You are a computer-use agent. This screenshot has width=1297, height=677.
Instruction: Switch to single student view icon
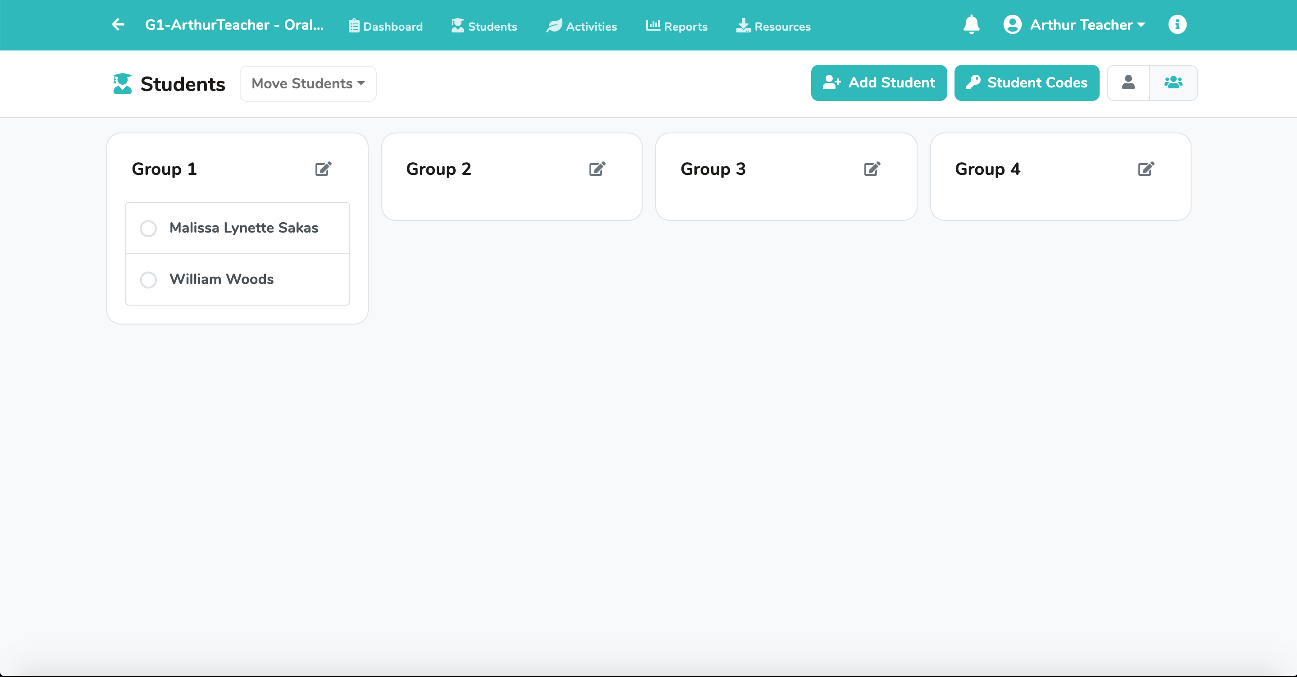[x=1128, y=82]
